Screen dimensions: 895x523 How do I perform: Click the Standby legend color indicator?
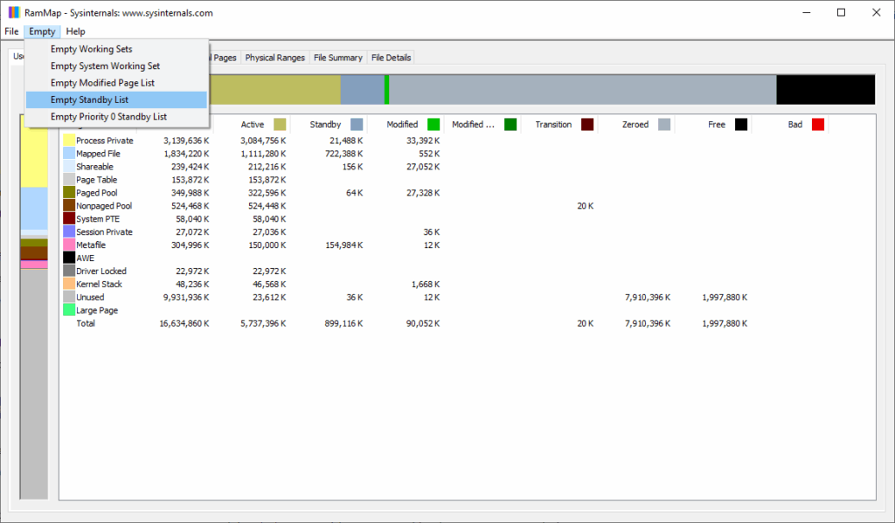pyautogui.click(x=356, y=124)
